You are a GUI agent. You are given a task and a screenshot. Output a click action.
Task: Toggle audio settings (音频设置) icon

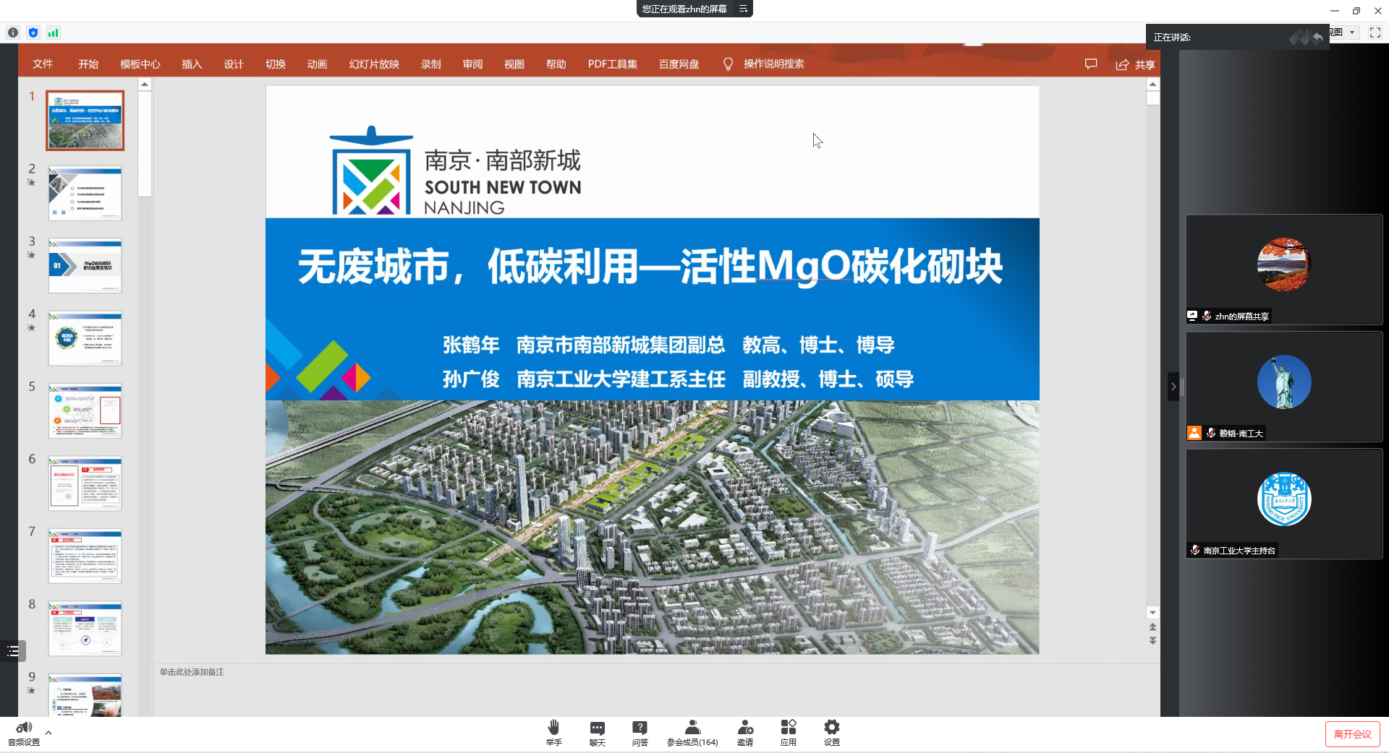tap(24, 728)
